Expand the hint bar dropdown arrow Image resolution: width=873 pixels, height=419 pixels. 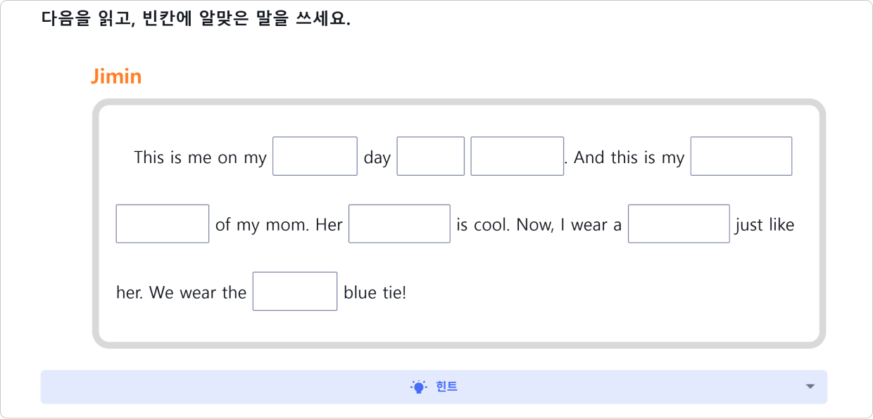tap(810, 387)
